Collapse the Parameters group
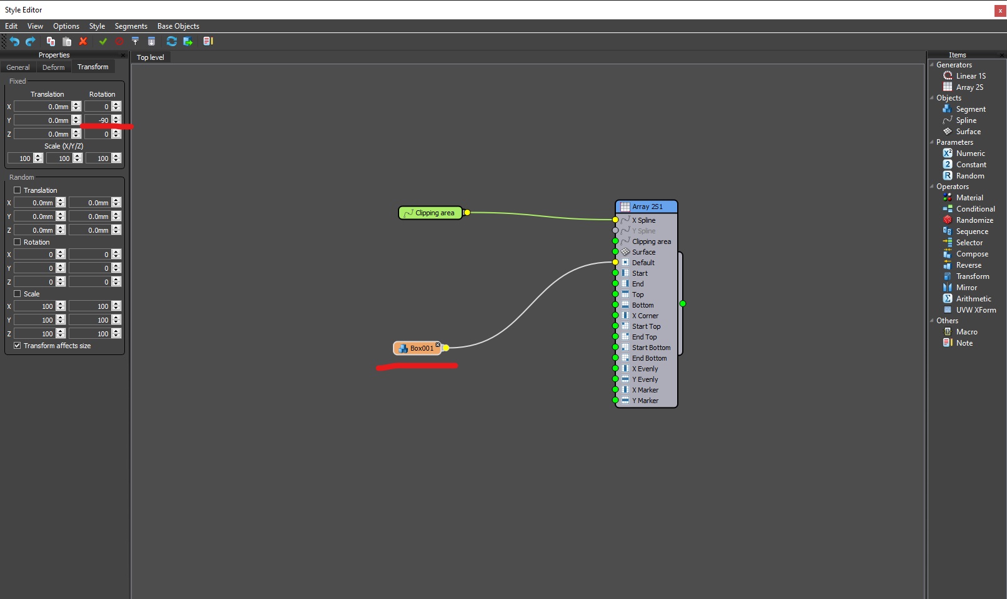 tap(931, 142)
